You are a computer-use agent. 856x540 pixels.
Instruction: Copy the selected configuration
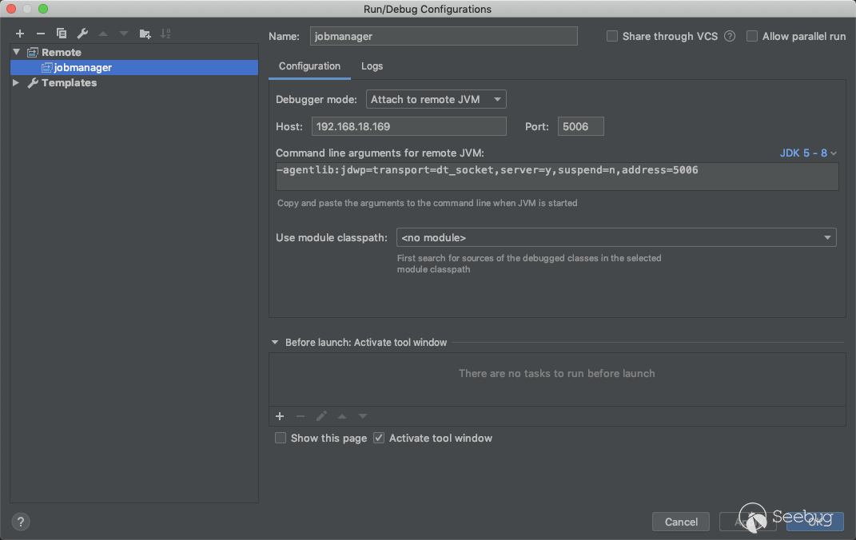point(62,34)
